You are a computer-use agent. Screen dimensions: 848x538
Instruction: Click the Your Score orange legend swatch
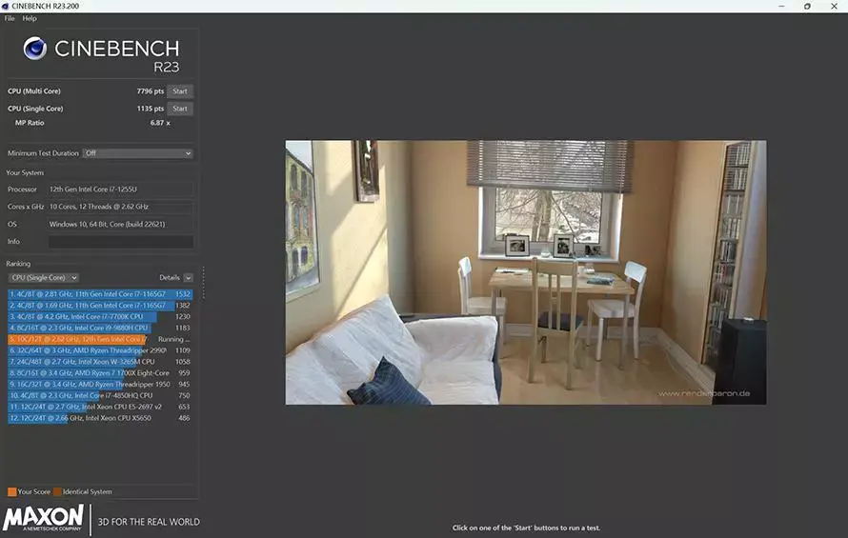(11, 492)
